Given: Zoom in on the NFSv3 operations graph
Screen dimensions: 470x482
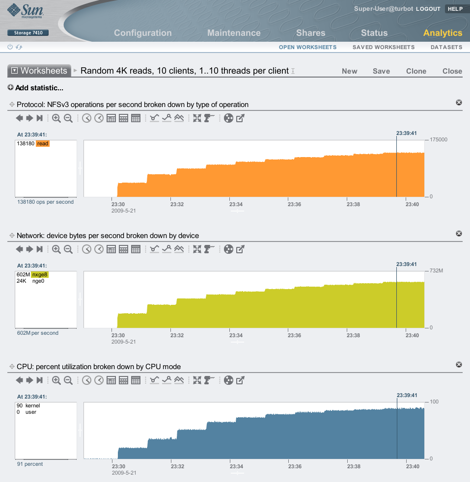Looking at the screenshot, I should tap(56, 118).
